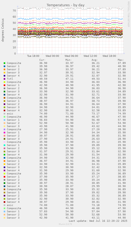Click the 70 label on the y-axis
Image resolution: width=131 pixels, height=227 pixels.
pos(14,11)
